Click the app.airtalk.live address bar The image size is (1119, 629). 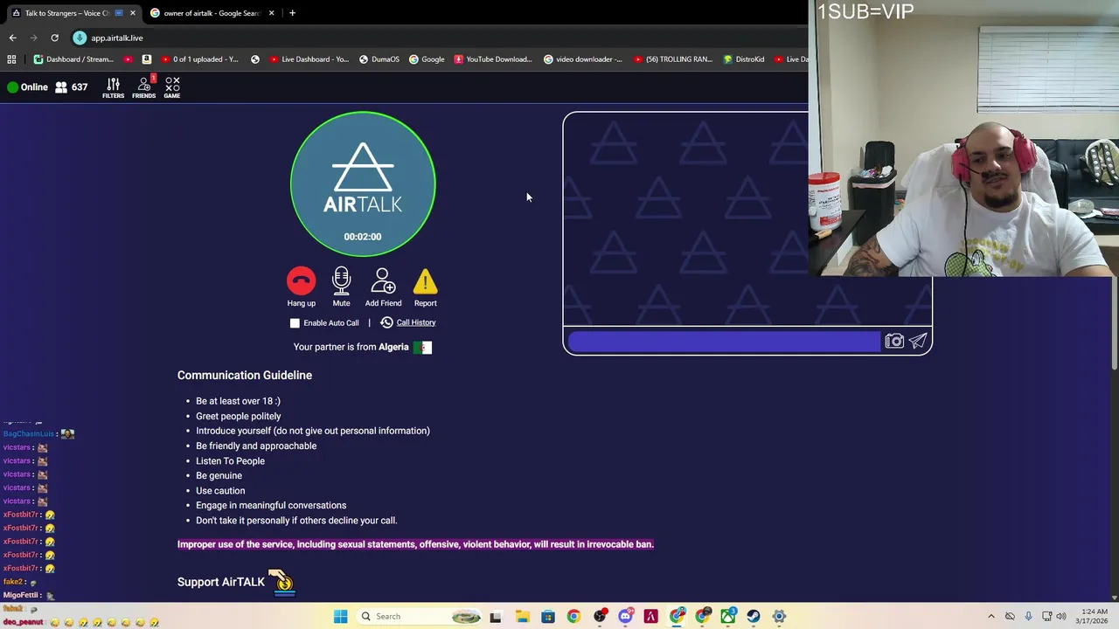point(437,38)
